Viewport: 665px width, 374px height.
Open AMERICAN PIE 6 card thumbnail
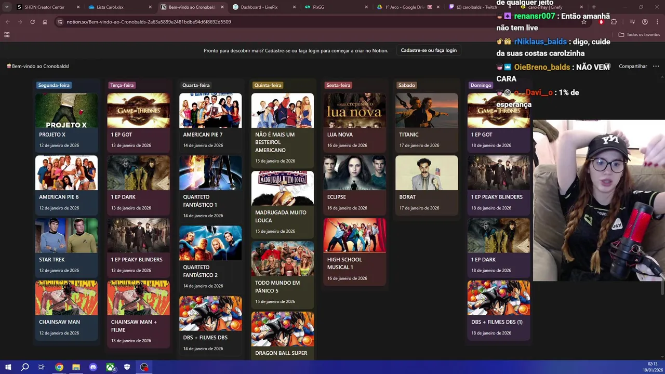click(x=66, y=173)
